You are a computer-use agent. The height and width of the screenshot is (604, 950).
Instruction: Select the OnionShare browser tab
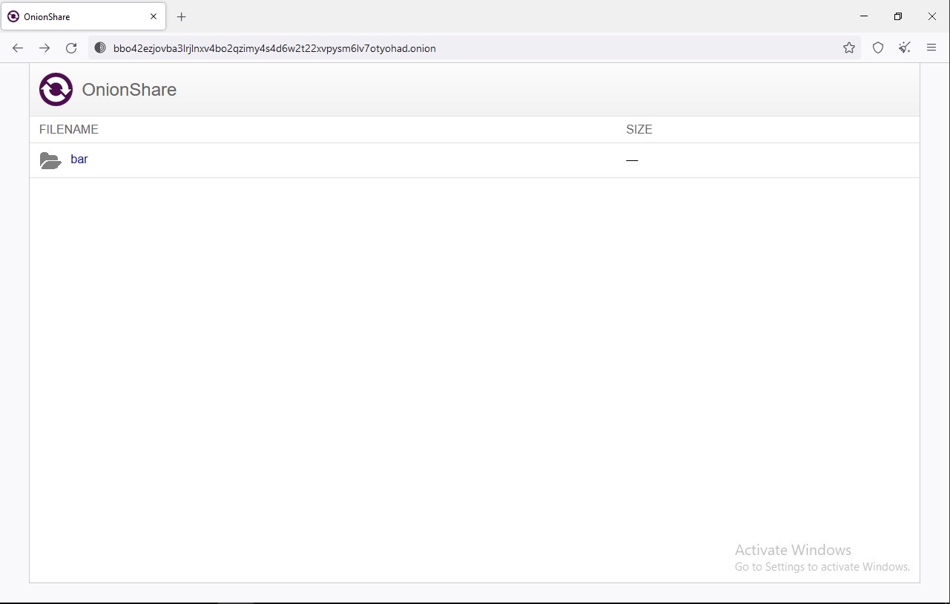[83, 16]
